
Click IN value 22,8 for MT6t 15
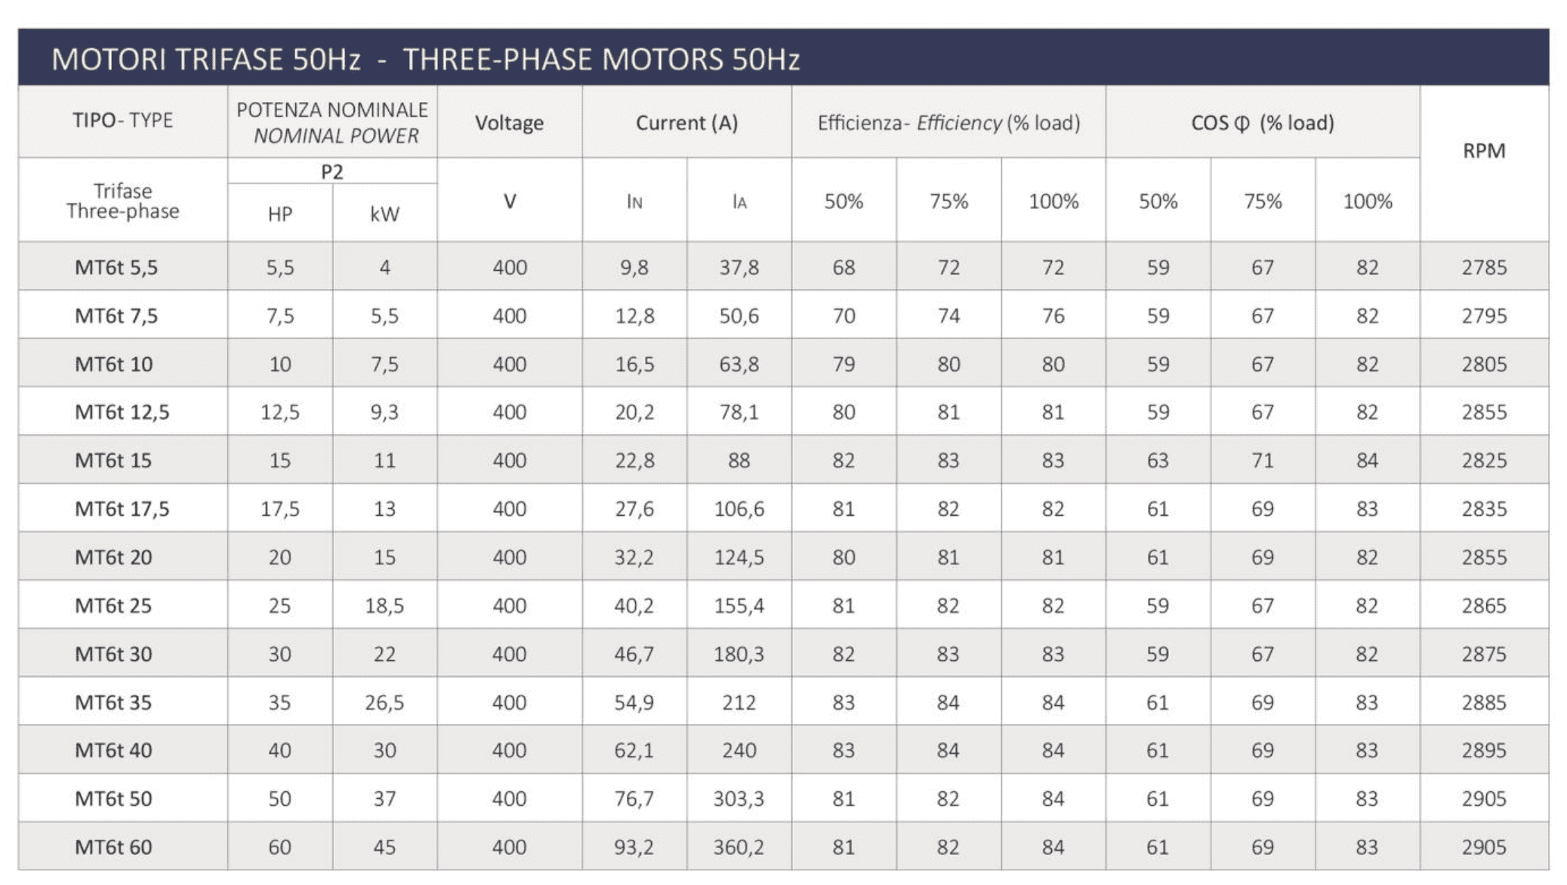pyautogui.click(x=634, y=461)
